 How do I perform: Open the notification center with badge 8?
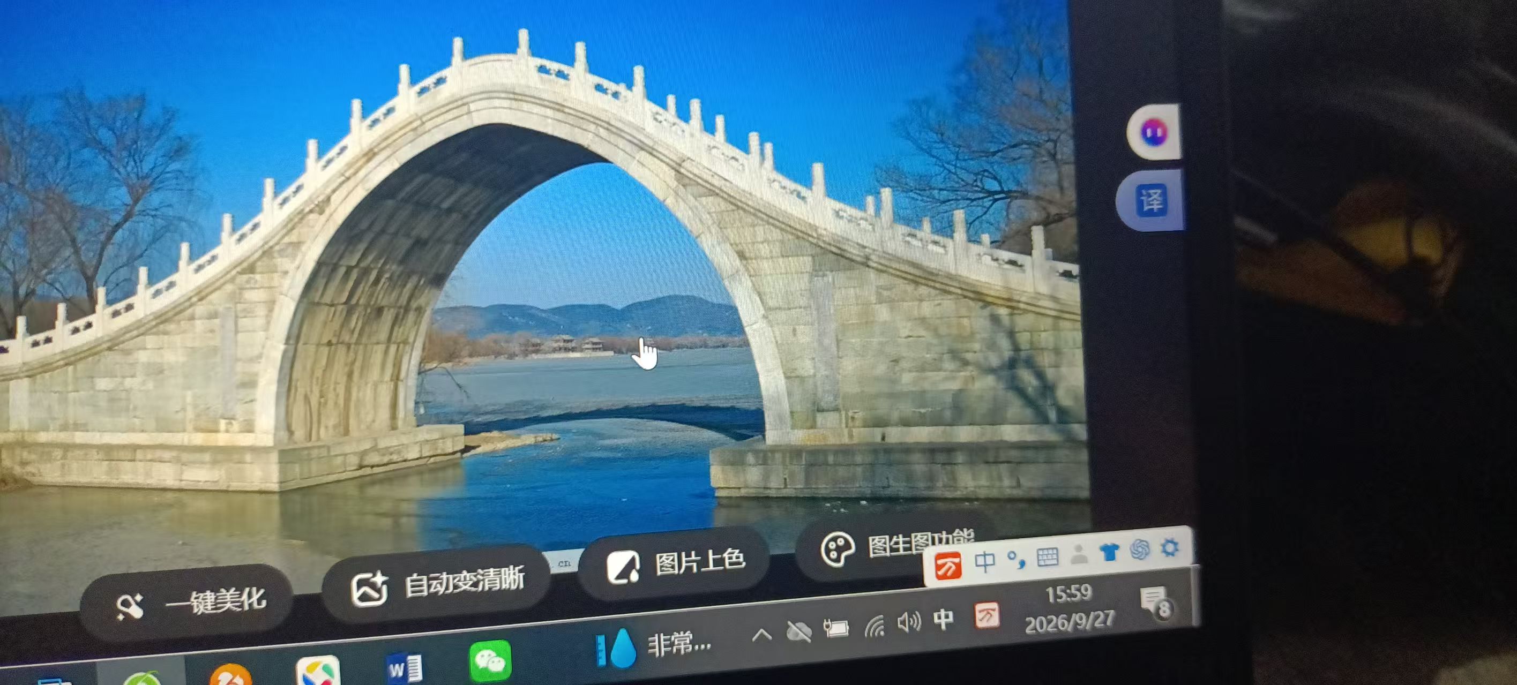point(1156,603)
